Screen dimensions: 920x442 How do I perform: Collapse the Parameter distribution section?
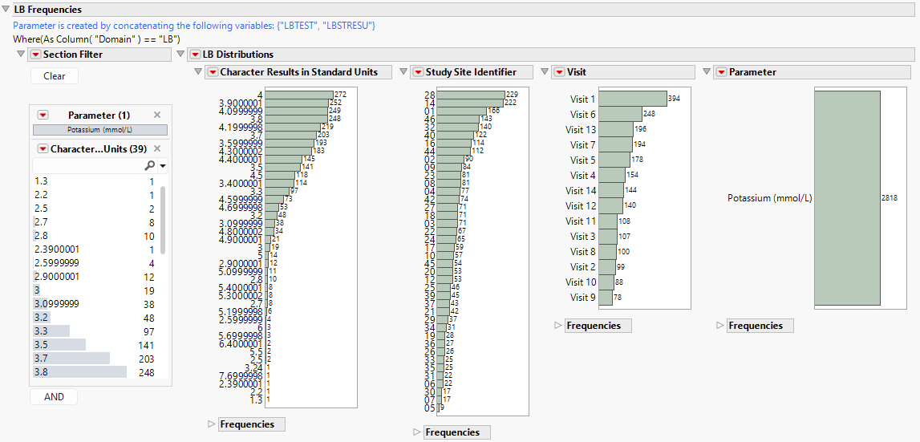tap(707, 72)
